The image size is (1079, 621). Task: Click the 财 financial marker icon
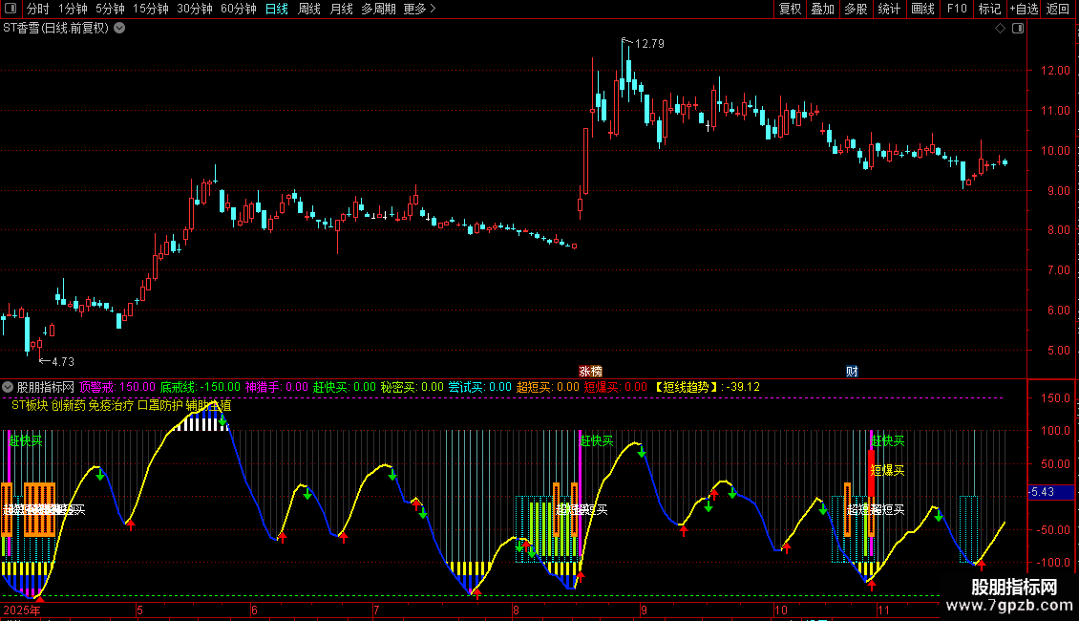point(852,371)
